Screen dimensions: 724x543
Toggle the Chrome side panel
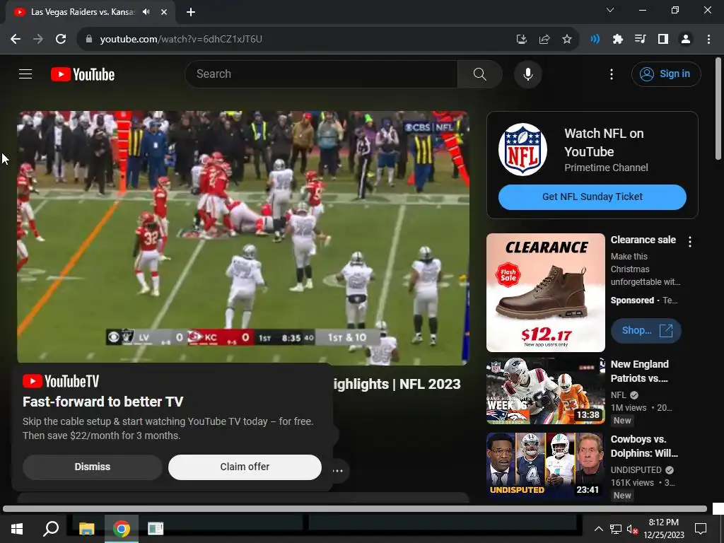(663, 40)
